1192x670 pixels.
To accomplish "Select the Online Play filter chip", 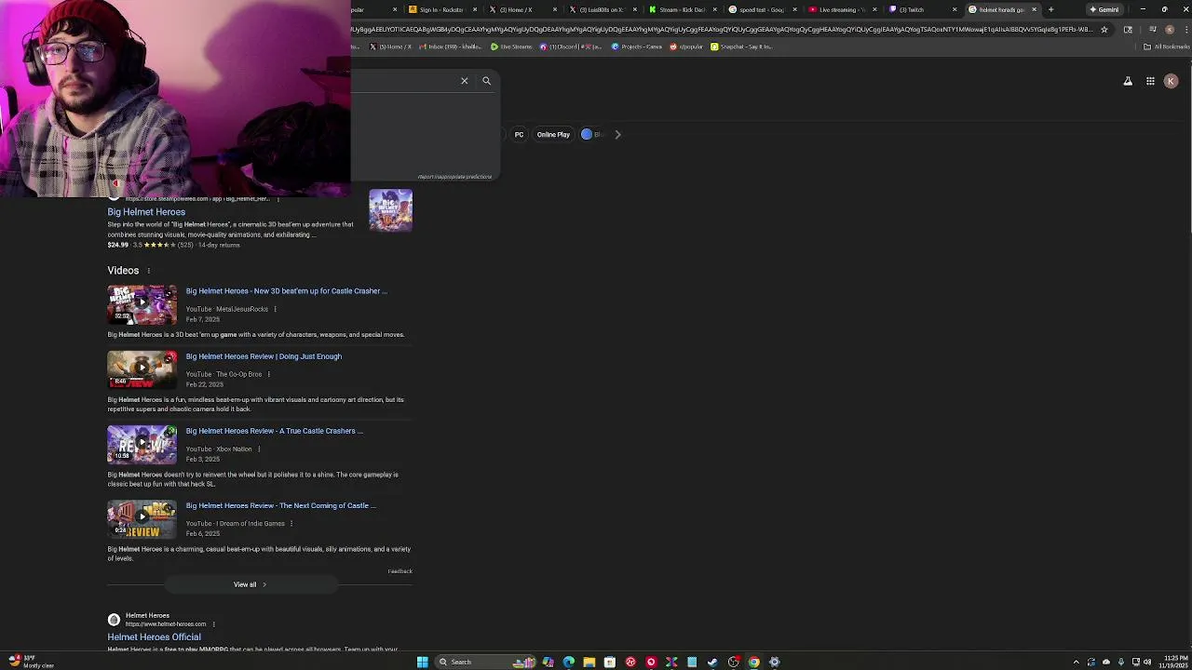I will click(553, 134).
